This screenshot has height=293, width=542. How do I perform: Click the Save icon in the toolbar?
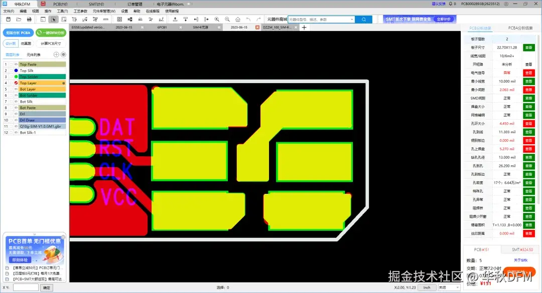pos(9,20)
